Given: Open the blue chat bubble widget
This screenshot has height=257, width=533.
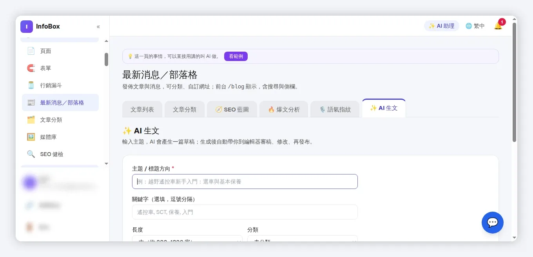Looking at the screenshot, I should 493,223.
